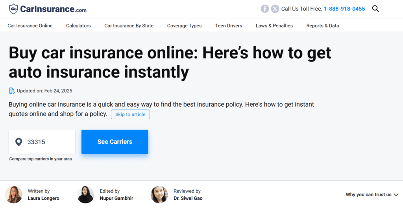Open Reports & Data menu
403x208 pixels.
click(x=323, y=25)
